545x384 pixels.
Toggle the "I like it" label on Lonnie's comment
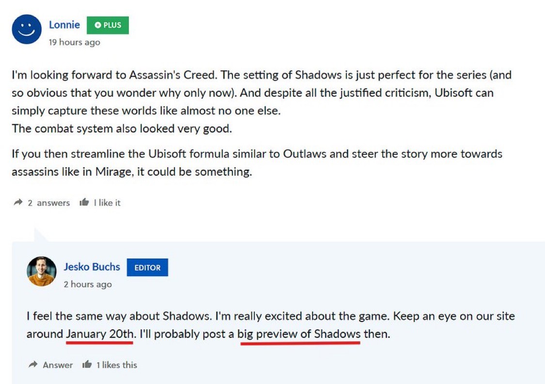tap(107, 203)
